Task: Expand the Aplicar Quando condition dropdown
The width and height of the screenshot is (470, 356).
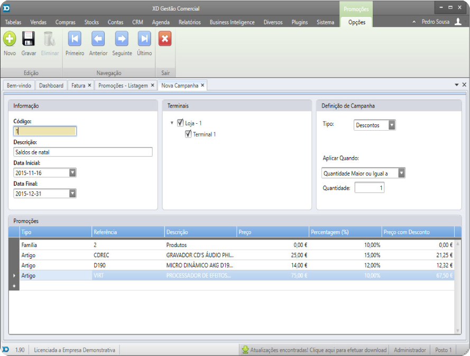Action: click(401, 173)
